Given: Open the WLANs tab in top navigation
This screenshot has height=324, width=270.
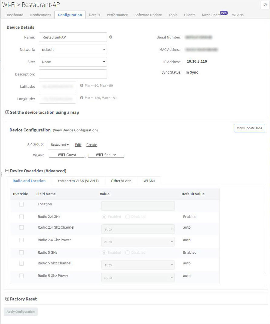Looking at the screenshot, I should (x=238, y=15).
